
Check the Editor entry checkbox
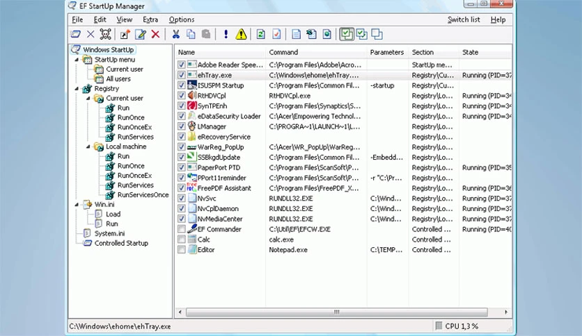(181, 250)
